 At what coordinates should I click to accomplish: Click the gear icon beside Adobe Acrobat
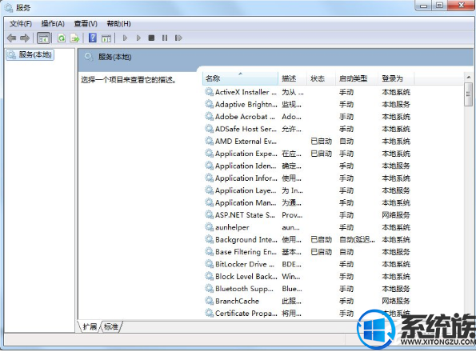(209, 117)
